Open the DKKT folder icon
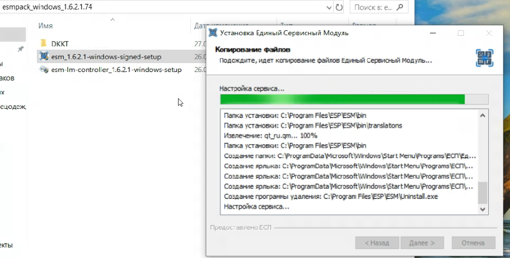 click(44, 44)
